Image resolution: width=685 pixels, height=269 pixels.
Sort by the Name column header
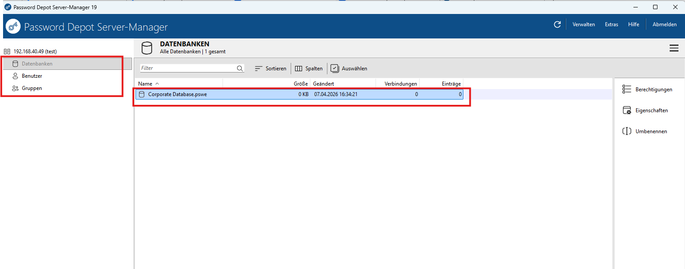179,83
